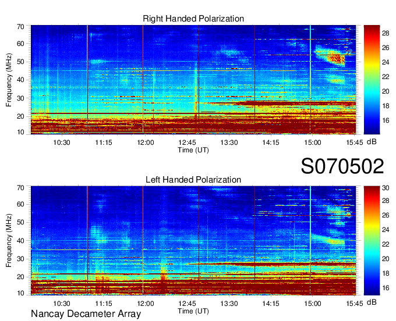
Task: Click the 30 value on Left Handed colorbar
Action: tap(386, 188)
